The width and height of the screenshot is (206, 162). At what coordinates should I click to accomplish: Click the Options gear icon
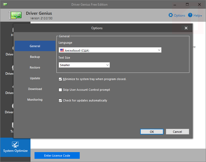pos(171,15)
